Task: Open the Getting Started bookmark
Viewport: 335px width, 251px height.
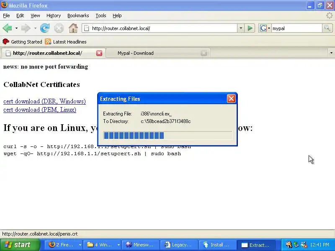Action: (22, 41)
